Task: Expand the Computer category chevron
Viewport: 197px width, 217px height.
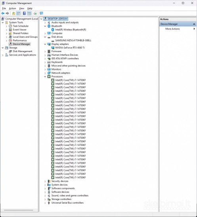Action: (x=45, y=33)
